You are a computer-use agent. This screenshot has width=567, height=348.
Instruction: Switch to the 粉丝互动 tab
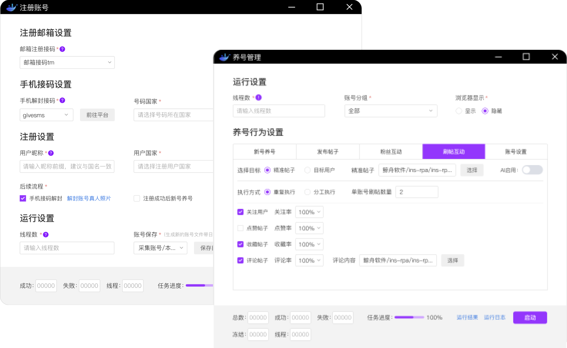click(391, 152)
